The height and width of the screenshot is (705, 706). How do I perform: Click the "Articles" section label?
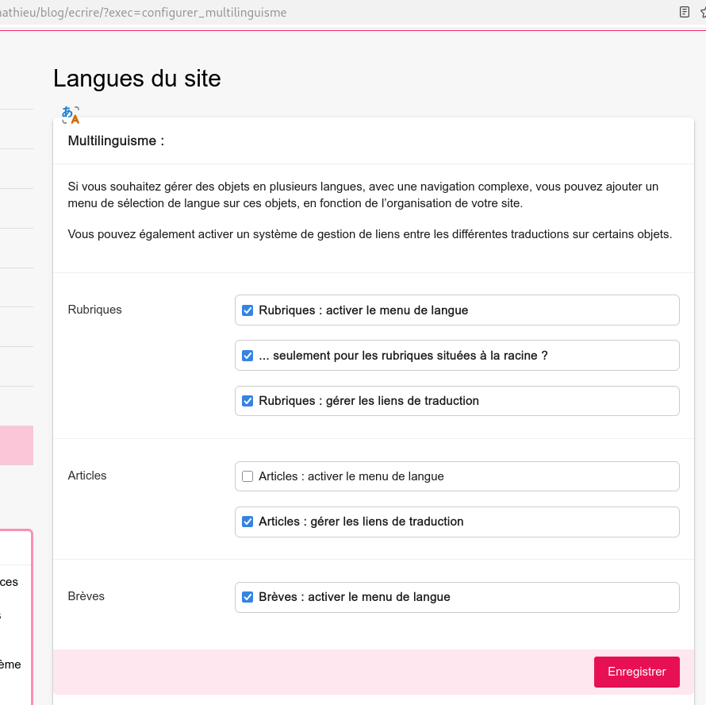(x=87, y=476)
